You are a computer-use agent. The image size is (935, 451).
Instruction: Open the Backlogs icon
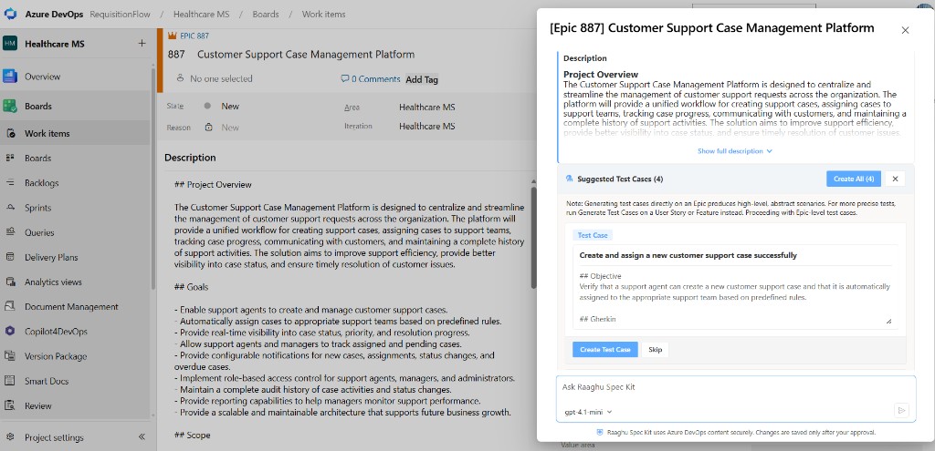pyautogui.click(x=10, y=182)
